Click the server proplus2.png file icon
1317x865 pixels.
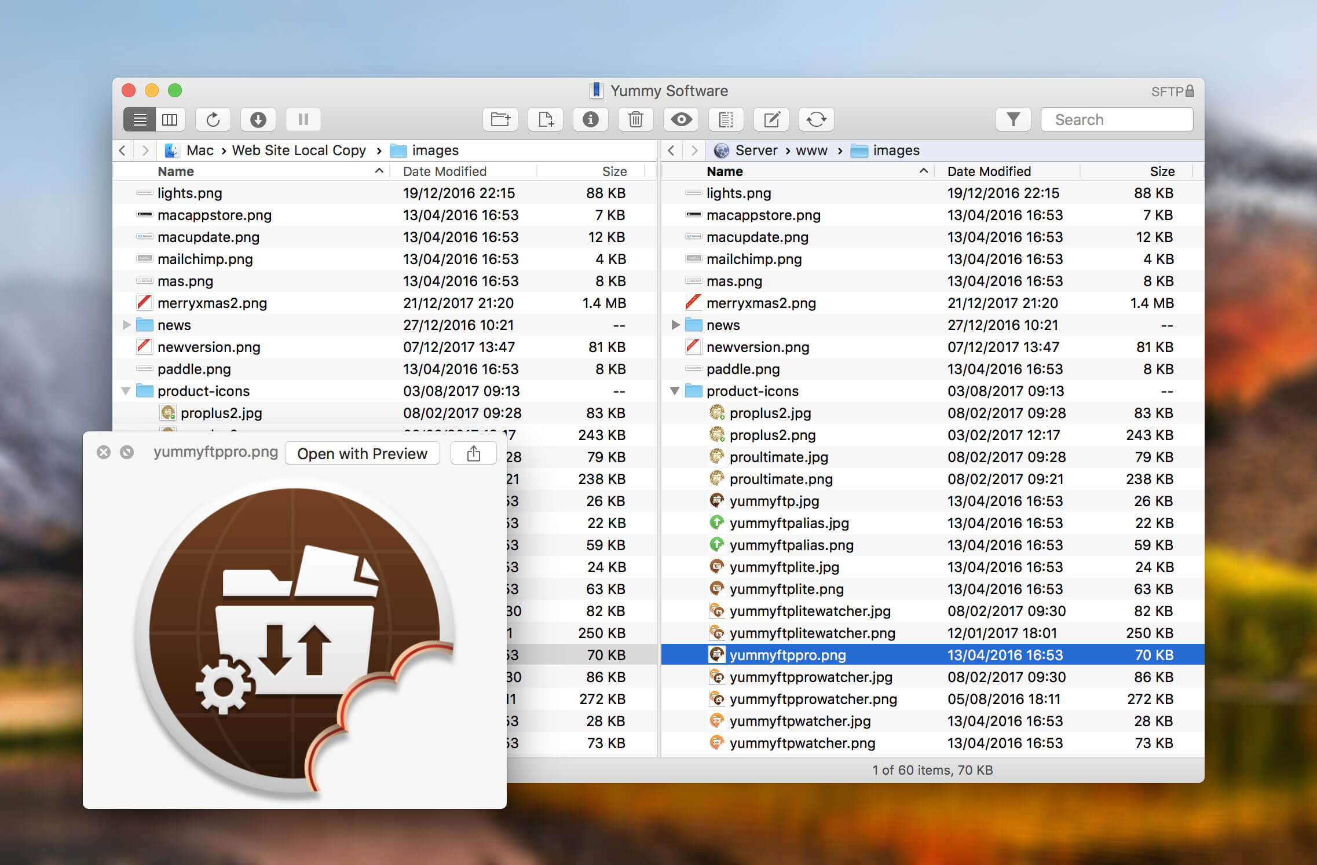pos(717,434)
